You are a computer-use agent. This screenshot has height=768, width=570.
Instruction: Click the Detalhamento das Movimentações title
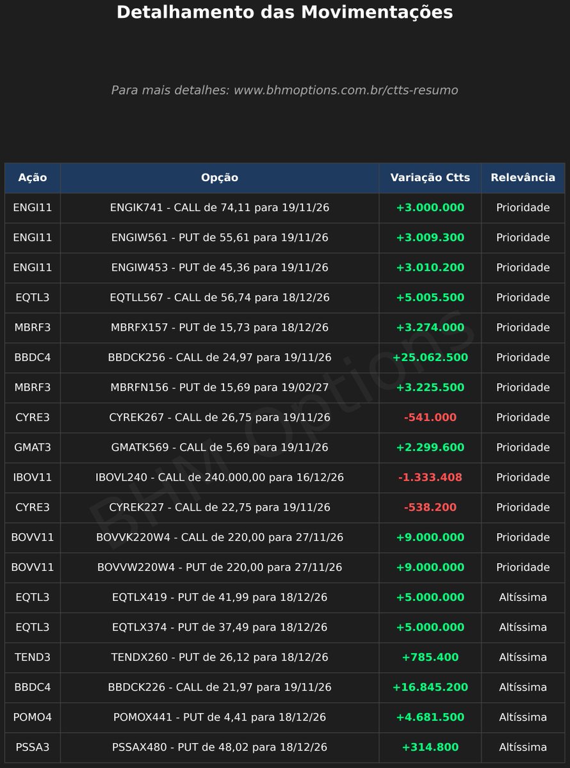285,12
